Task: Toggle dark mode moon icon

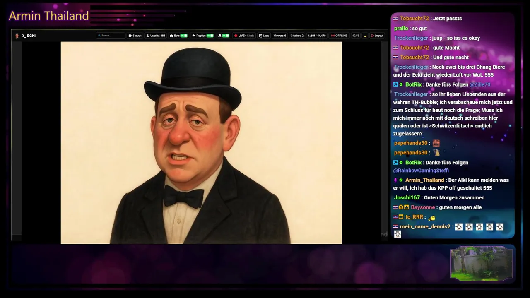Action: click(365, 36)
